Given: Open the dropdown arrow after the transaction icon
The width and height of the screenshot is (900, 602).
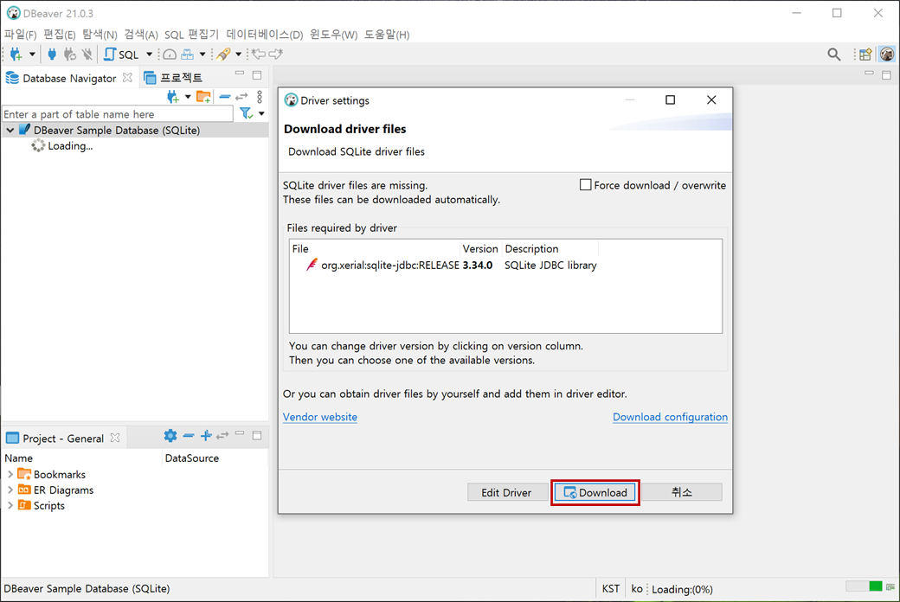Looking at the screenshot, I should tap(202, 54).
